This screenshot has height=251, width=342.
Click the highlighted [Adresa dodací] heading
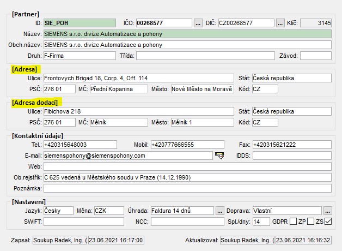click(35, 103)
